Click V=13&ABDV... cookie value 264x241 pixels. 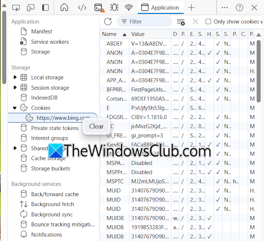(x=149, y=44)
